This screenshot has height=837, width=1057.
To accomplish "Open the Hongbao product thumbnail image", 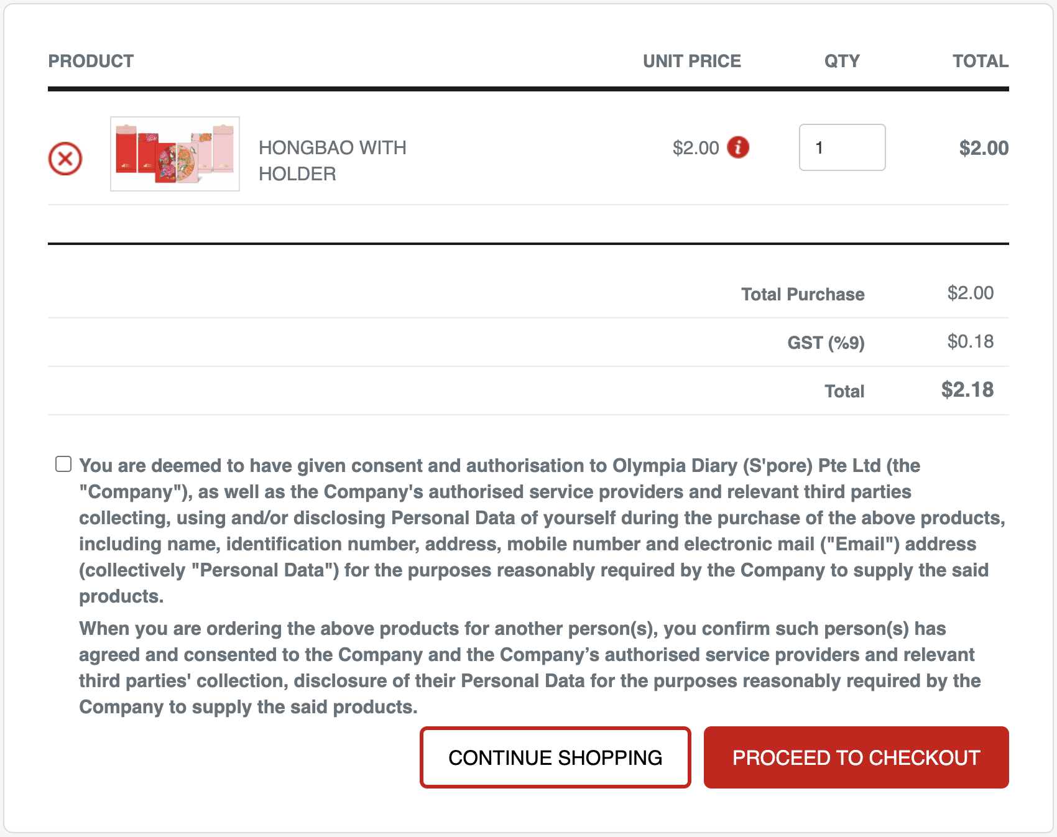I will coord(175,154).
